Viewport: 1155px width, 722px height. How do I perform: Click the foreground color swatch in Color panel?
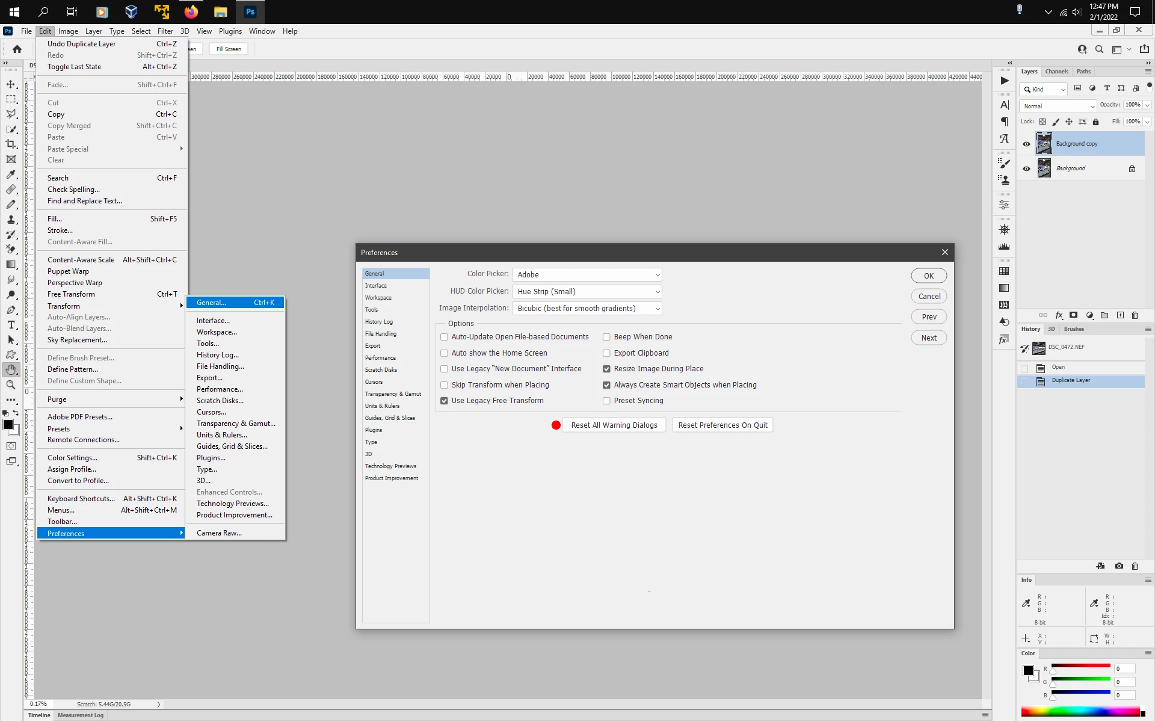click(x=1028, y=670)
